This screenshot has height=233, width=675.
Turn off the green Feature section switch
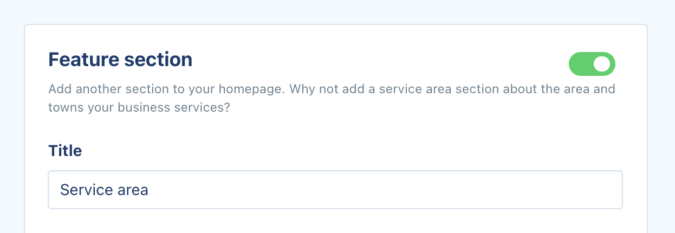coord(592,64)
